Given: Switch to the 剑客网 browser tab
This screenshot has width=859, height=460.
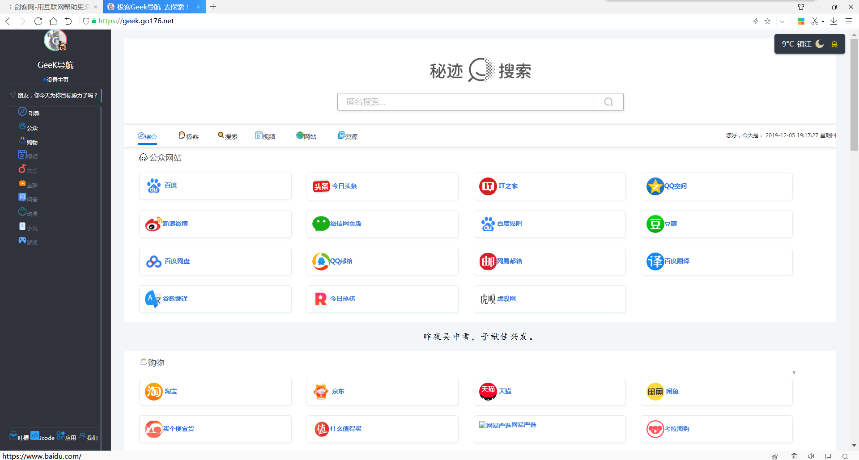Looking at the screenshot, I should pyautogui.click(x=51, y=7).
